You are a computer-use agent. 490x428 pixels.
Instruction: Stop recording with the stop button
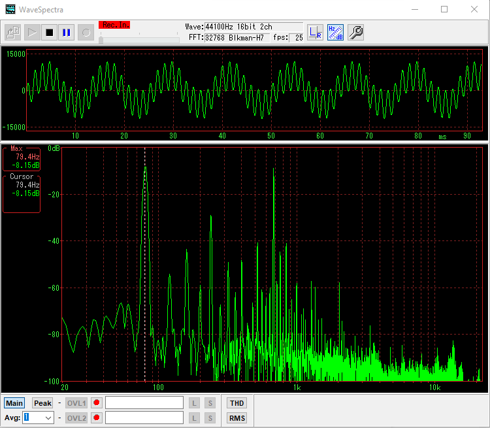pyautogui.click(x=50, y=32)
